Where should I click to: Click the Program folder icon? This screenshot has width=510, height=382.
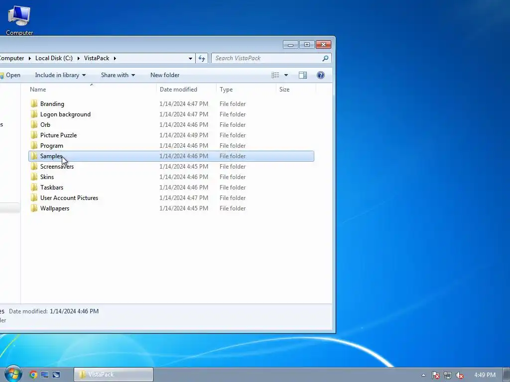(x=34, y=146)
